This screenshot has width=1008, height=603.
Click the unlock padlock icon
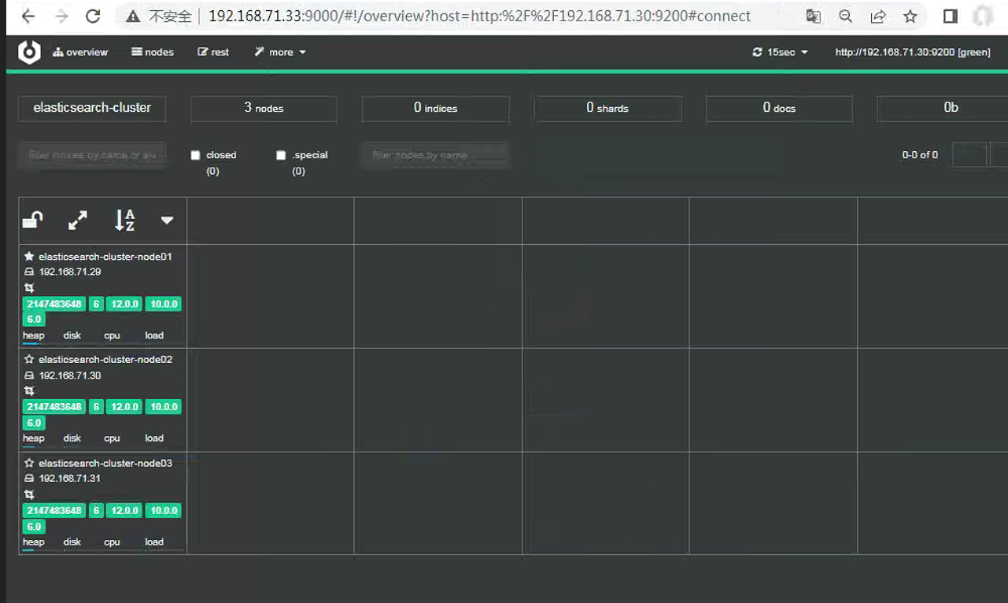click(32, 220)
